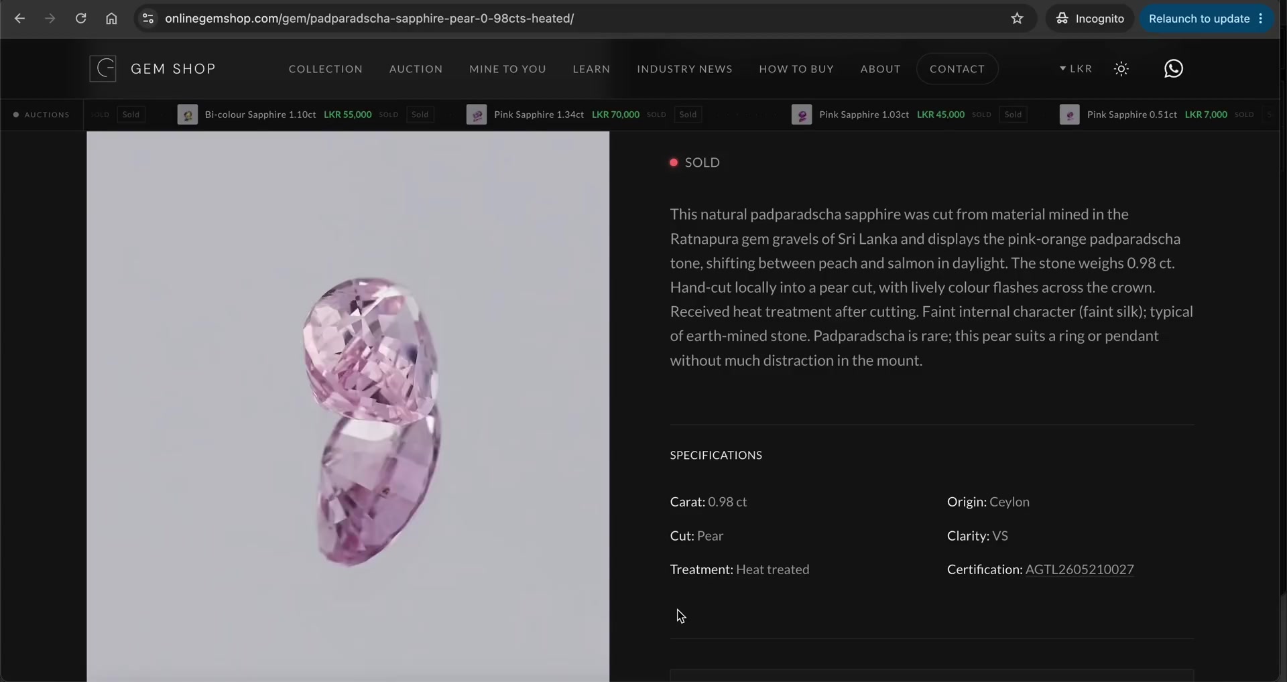Screen dimensions: 1287x682
Task: Reload the page
Action: pos(80,18)
